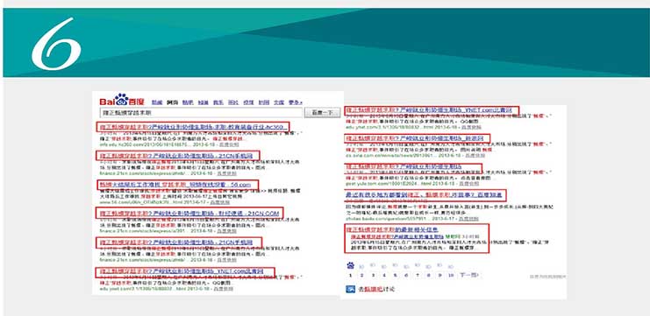Open the 新浪网 search result link
The height and width of the screenshot is (316, 650).
click(x=418, y=138)
